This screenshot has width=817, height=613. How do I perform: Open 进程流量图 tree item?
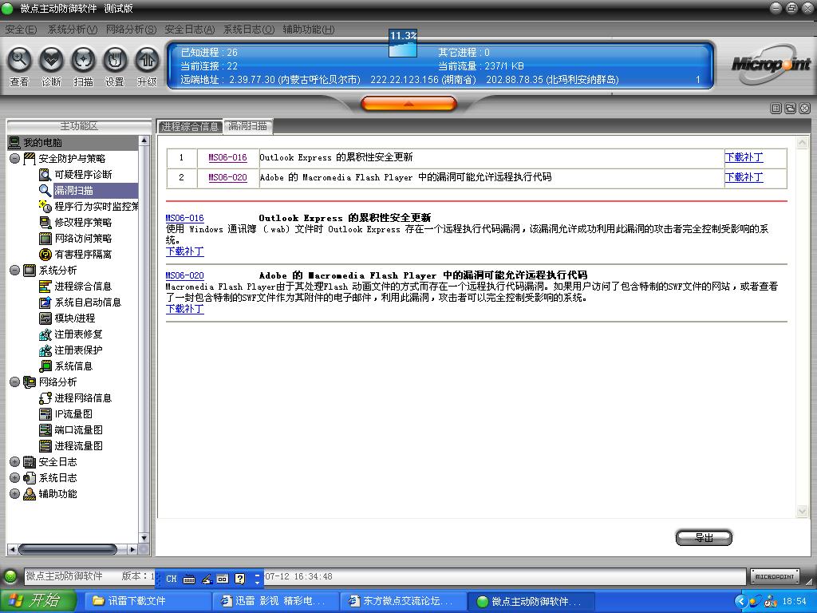71,446
